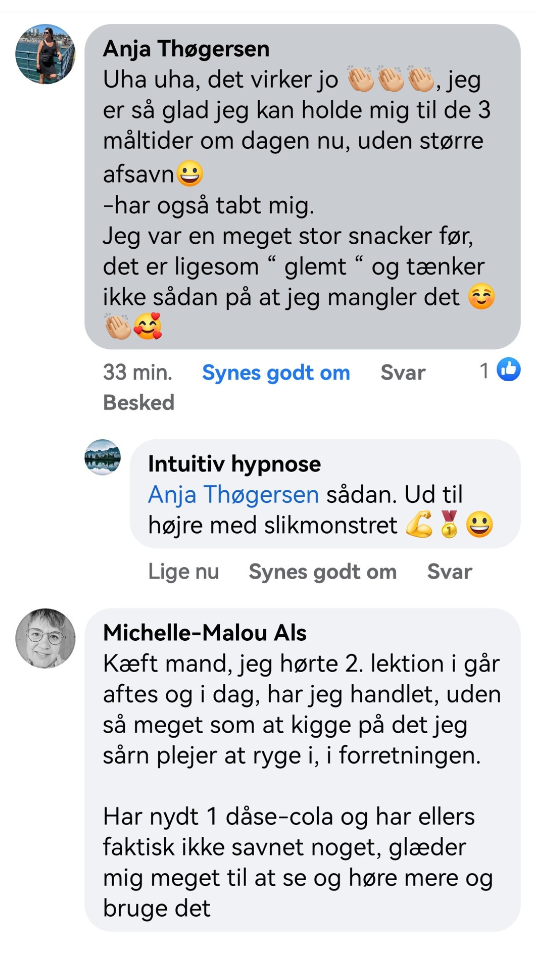Tap the Anja Thøgersen name above her comment
This screenshot has height=953, width=536.
point(186,49)
